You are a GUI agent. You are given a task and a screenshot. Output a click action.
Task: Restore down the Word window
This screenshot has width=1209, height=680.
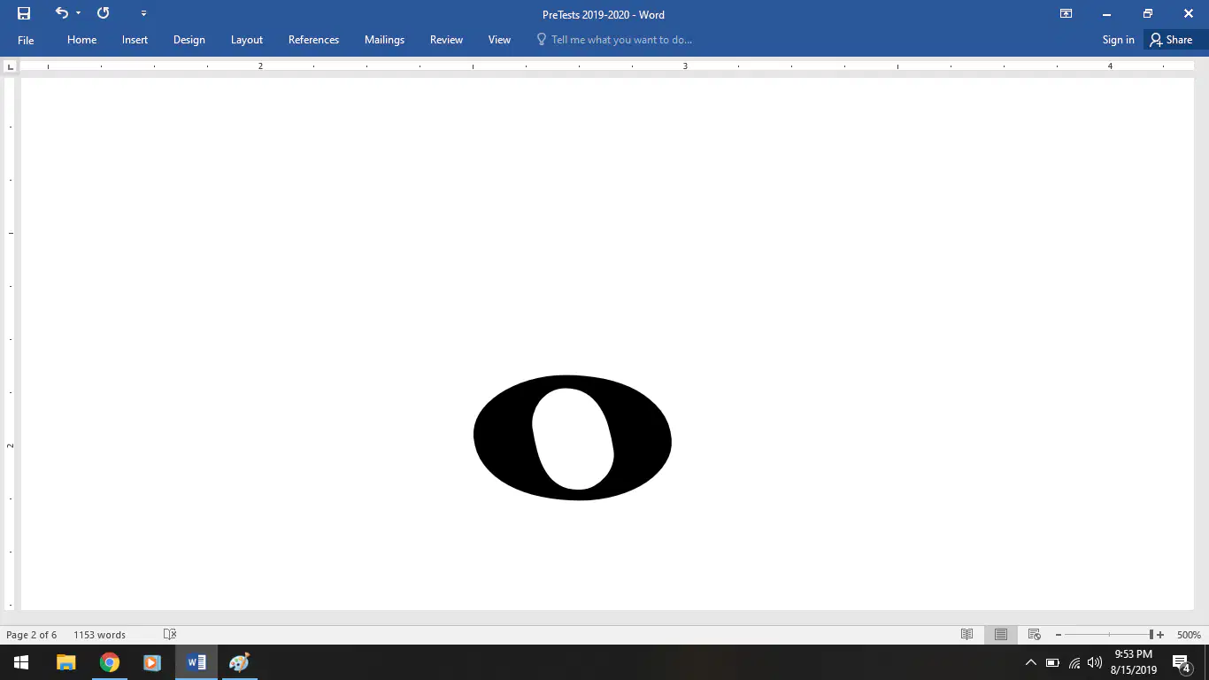(x=1147, y=13)
